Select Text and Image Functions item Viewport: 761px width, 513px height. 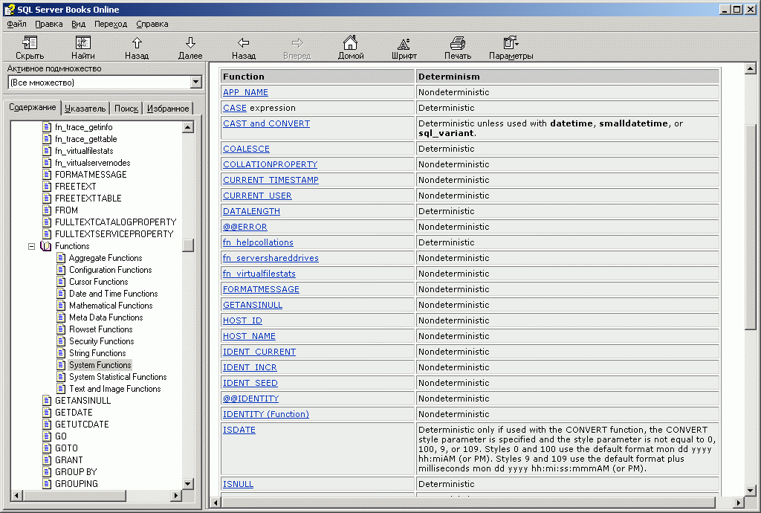[x=115, y=389]
